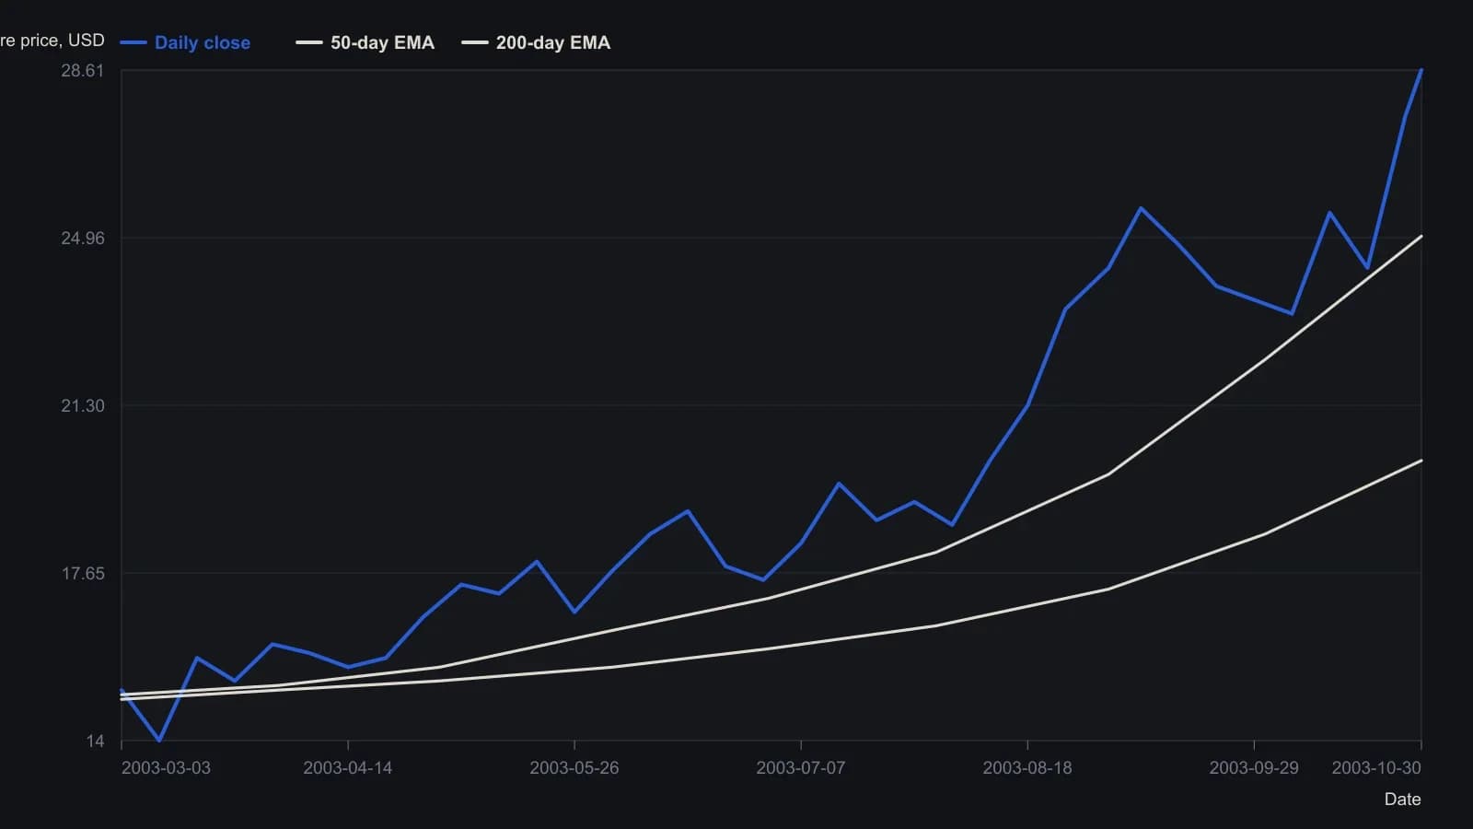The image size is (1473, 829).
Task: Click the 28.61 y-axis value
Action: coord(83,71)
